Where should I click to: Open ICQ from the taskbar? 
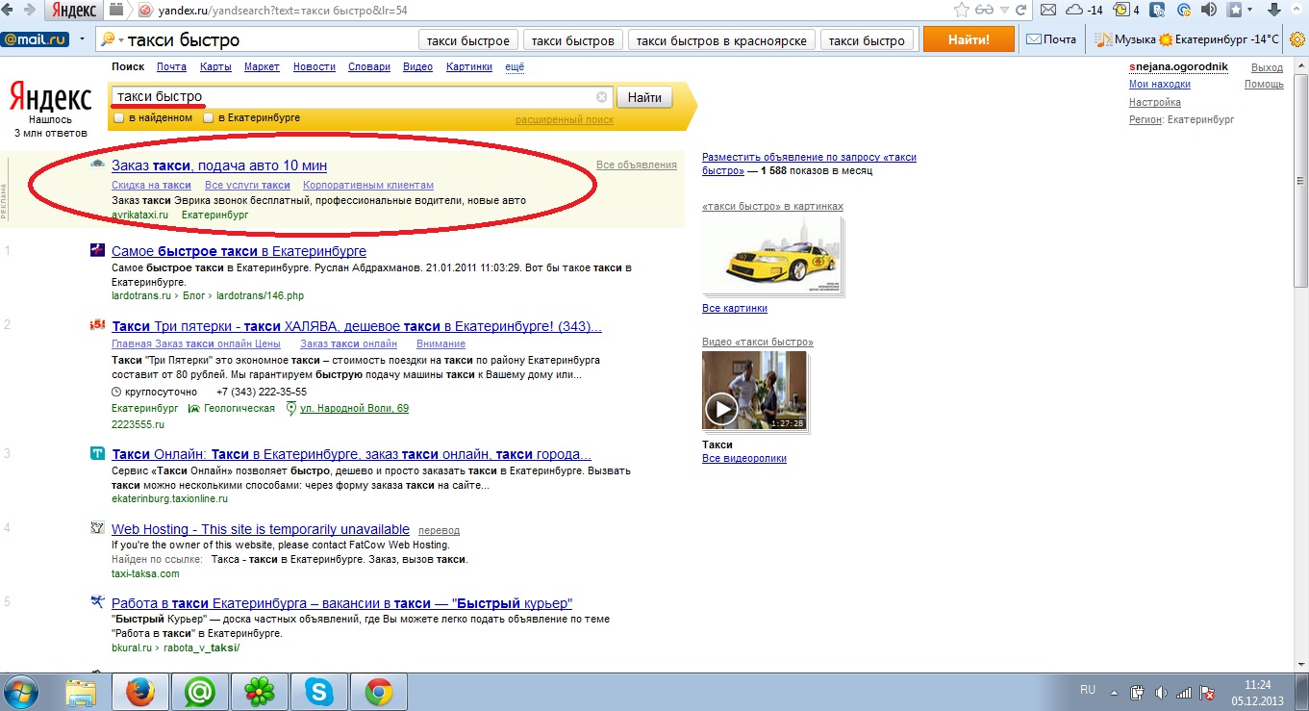tap(260, 692)
